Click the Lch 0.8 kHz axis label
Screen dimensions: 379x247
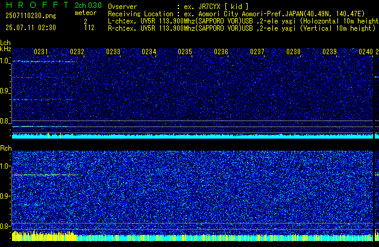tap(4, 121)
